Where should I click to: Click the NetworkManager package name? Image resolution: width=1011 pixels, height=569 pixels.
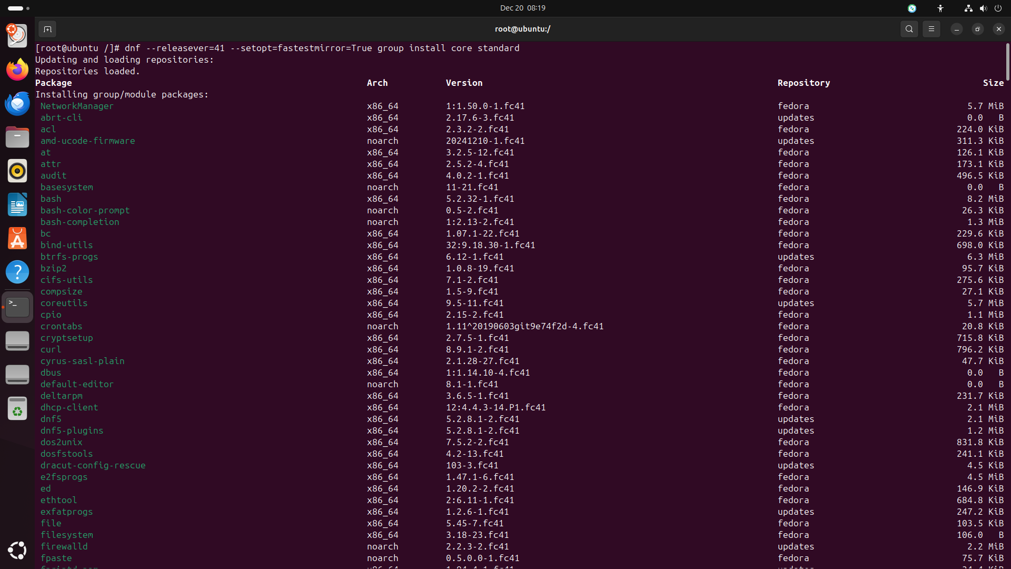coord(77,106)
